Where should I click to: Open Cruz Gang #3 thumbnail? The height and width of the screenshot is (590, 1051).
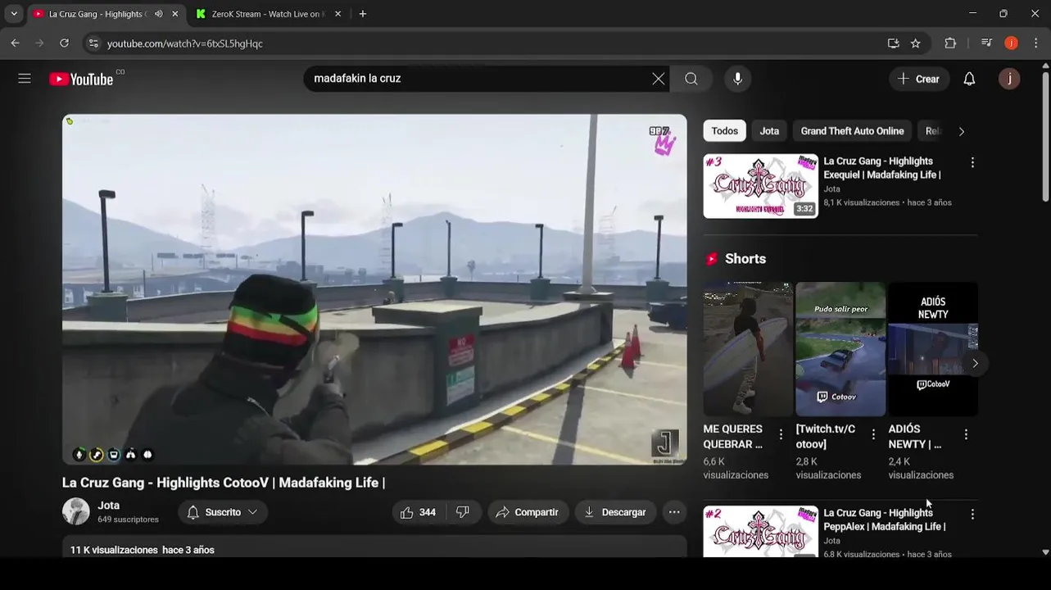[x=760, y=186]
